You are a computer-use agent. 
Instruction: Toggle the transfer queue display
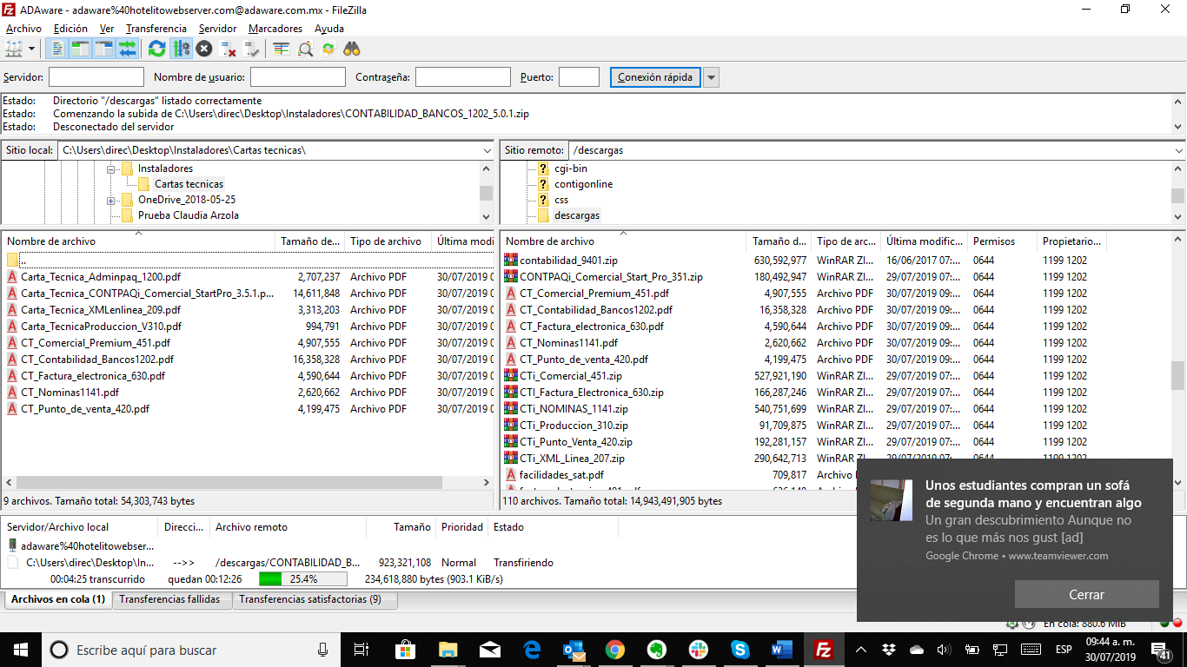(128, 49)
